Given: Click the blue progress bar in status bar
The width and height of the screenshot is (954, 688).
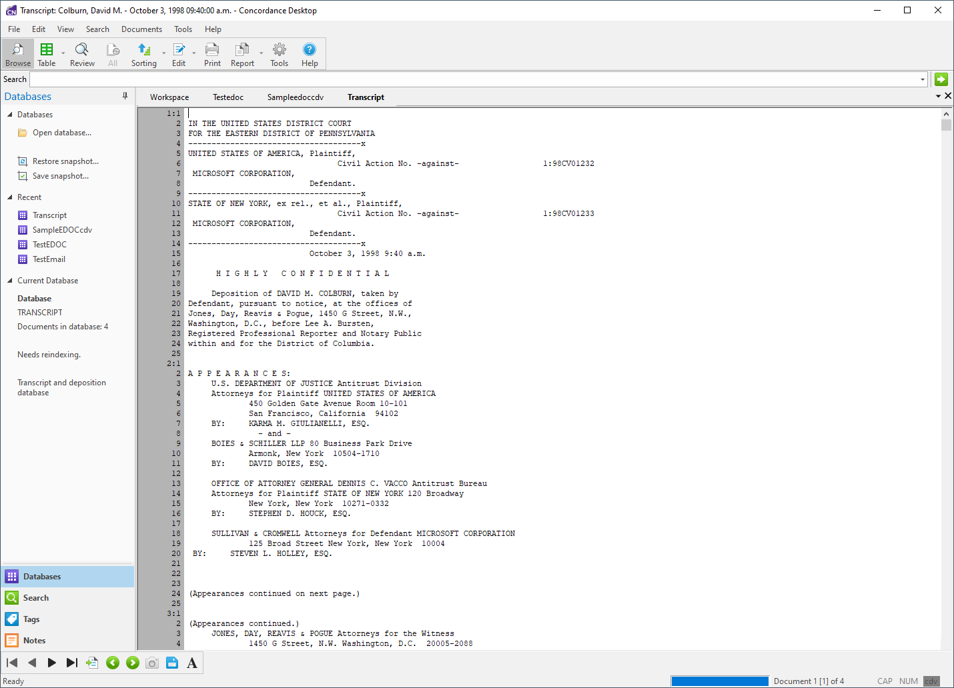Looking at the screenshot, I should (x=720, y=681).
